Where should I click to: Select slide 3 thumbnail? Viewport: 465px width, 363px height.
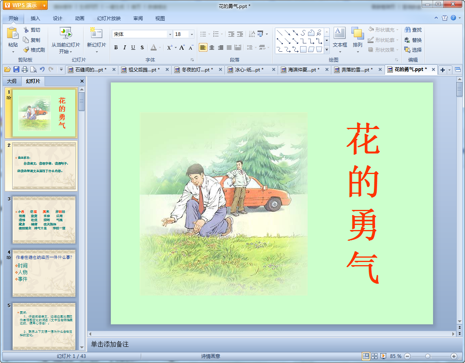pos(44,220)
